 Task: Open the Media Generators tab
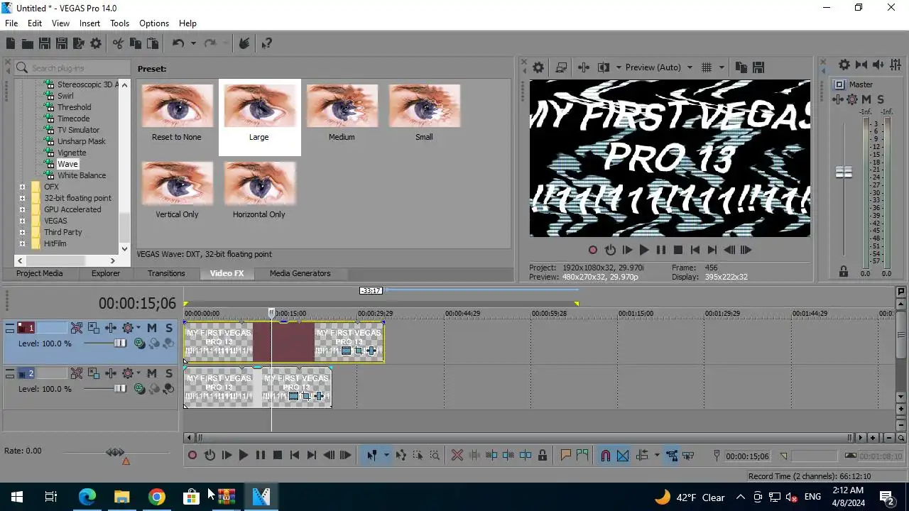300,273
